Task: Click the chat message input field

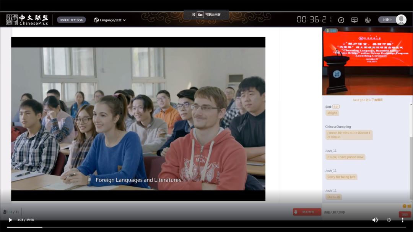Action: [359, 212]
